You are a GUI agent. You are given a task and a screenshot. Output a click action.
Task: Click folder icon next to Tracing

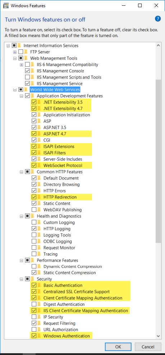40,254
